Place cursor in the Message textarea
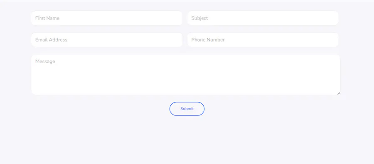Image resolution: width=374 pixels, height=164 pixels. click(186, 75)
